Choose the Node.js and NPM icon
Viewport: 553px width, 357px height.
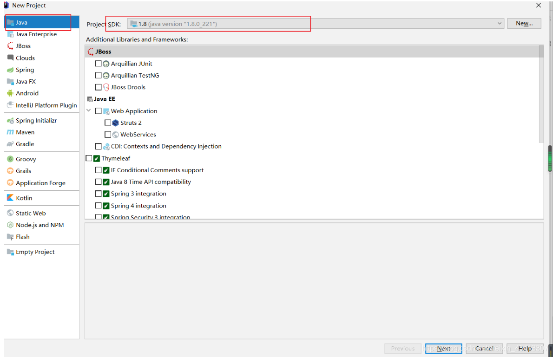coord(10,225)
